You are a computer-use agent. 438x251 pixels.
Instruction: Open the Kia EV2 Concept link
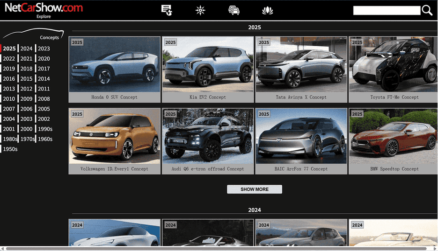208,97
